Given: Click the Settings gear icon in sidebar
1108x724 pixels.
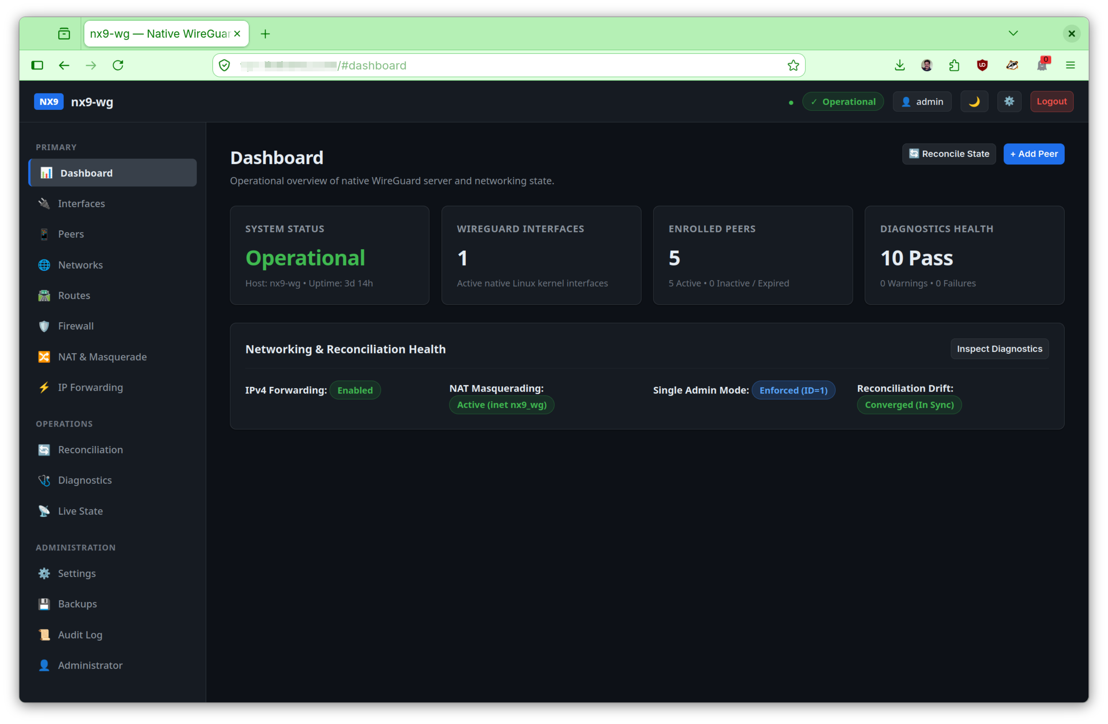Looking at the screenshot, I should pyautogui.click(x=44, y=573).
